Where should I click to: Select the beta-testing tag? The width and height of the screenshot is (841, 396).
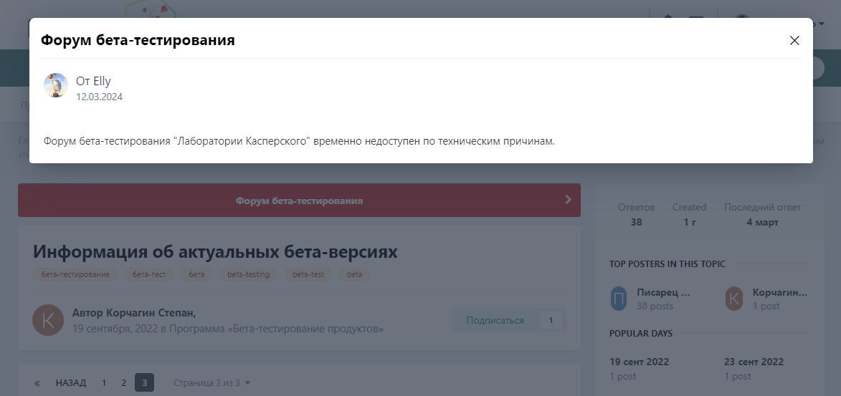[248, 274]
